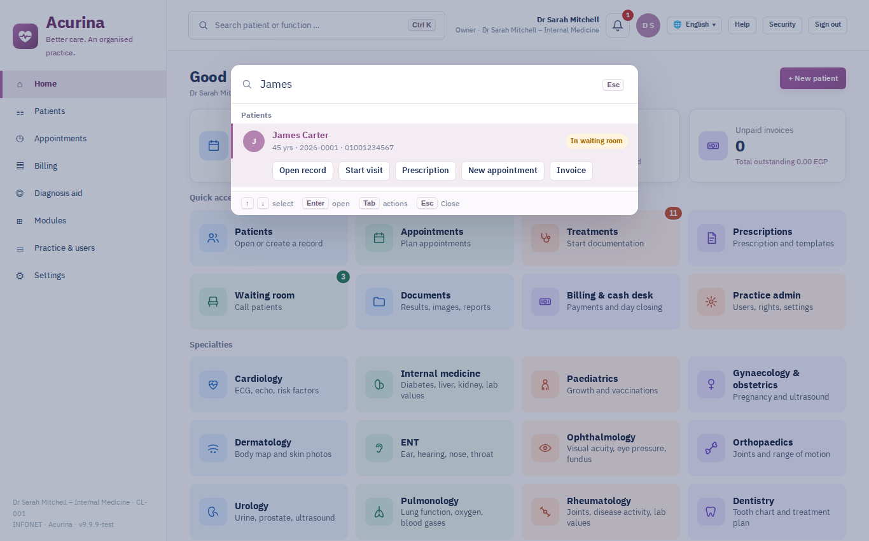This screenshot has height=541, width=869.
Task: Click the Documents folder icon
Action: click(379, 302)
